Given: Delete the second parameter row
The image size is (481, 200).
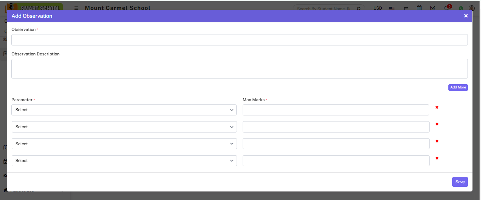Looking at the screenshot, I should pyautogui.click(x=437, y=124).
